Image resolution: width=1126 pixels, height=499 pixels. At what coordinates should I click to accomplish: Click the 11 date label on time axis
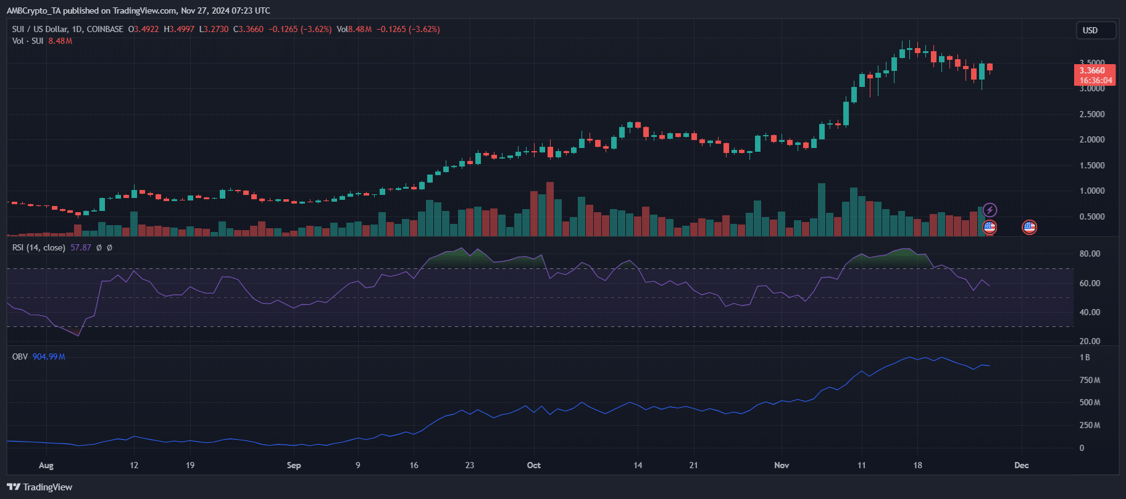pos(861,465)
